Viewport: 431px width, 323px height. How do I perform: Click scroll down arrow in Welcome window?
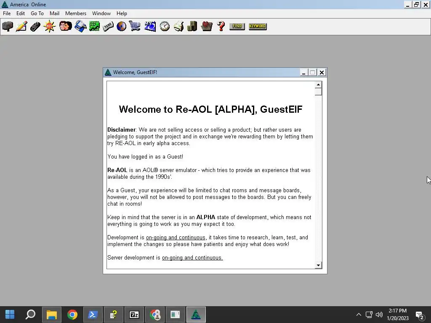pyautogui.click(x=318, y=265)
